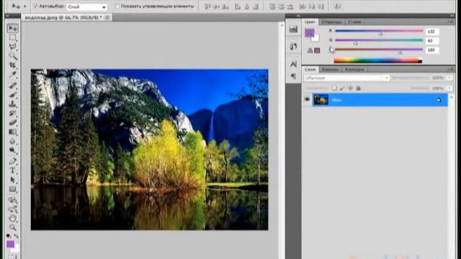
Task: Open the layer opacity slider arrow
Action: pos(449,78)
